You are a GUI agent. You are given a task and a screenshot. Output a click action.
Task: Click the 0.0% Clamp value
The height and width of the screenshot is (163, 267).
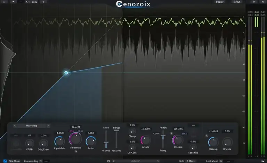click(x=132, y=125)
